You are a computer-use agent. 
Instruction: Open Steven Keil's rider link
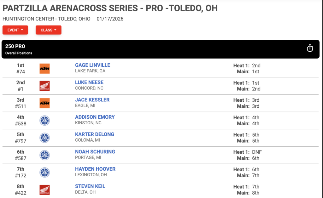90,186
